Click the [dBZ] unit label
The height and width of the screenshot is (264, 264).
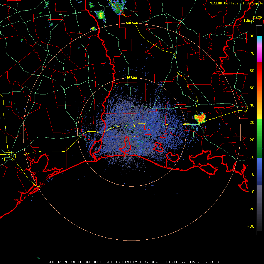[249, 20]
